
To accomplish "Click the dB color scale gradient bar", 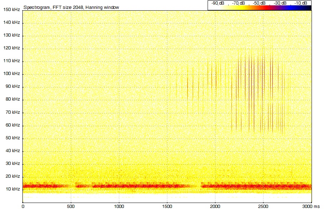I will pos(260,8).
